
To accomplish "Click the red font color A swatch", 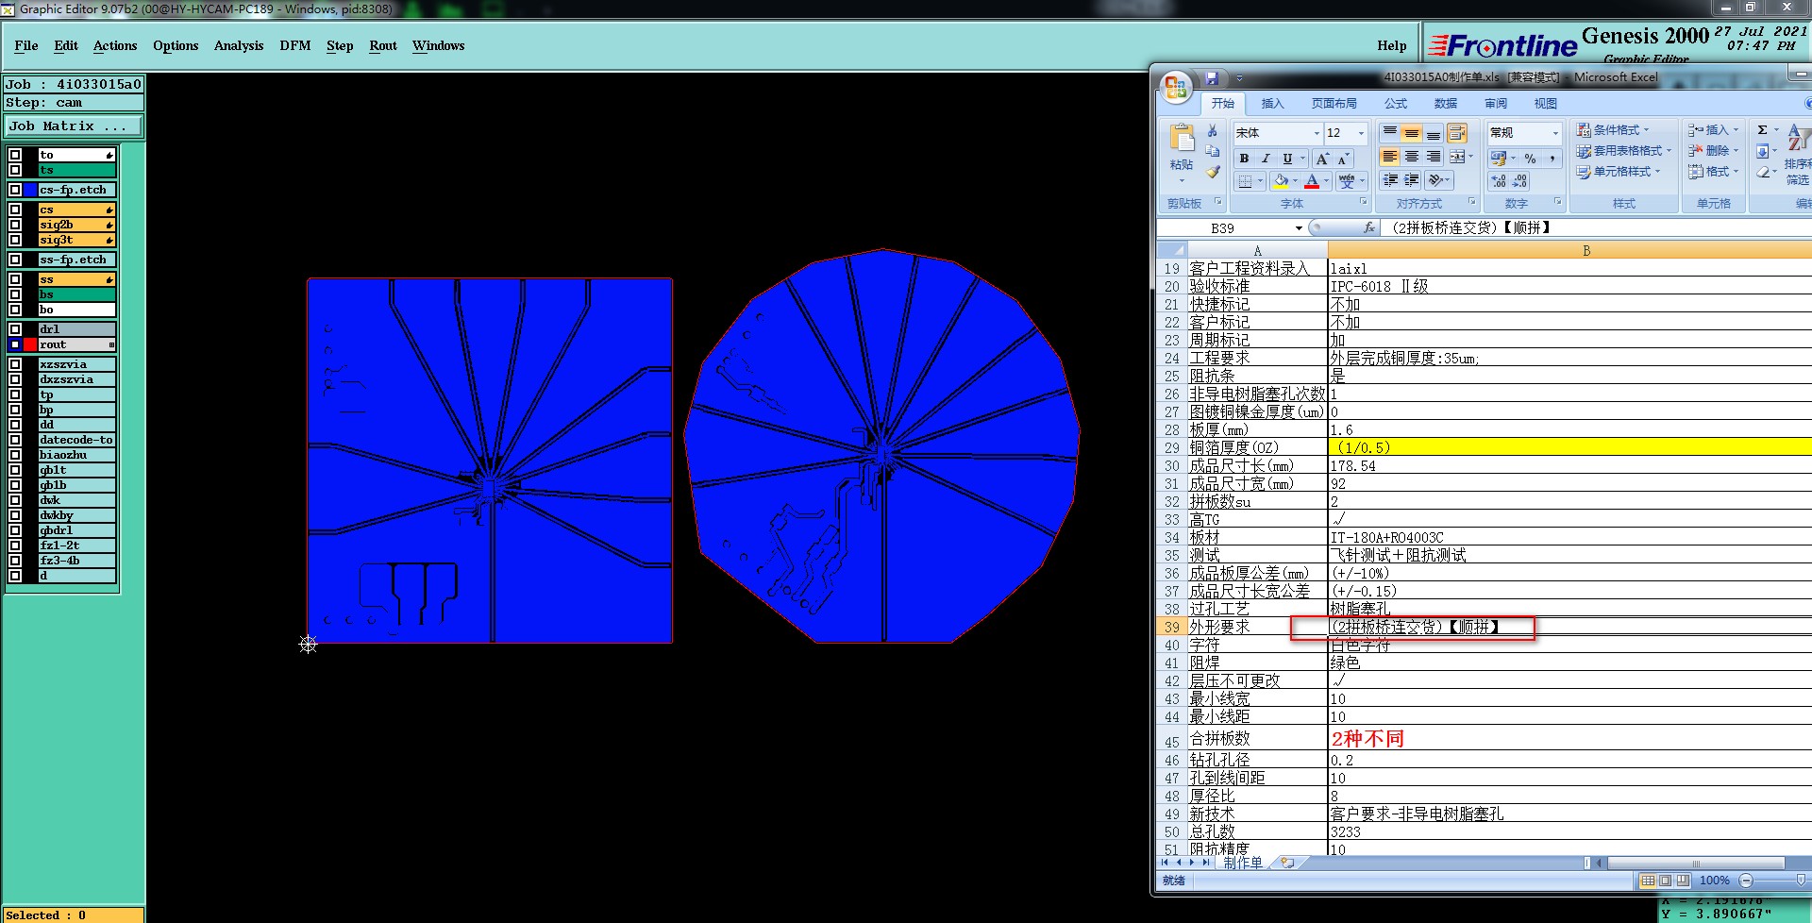I will click(x=1312, y=181).
